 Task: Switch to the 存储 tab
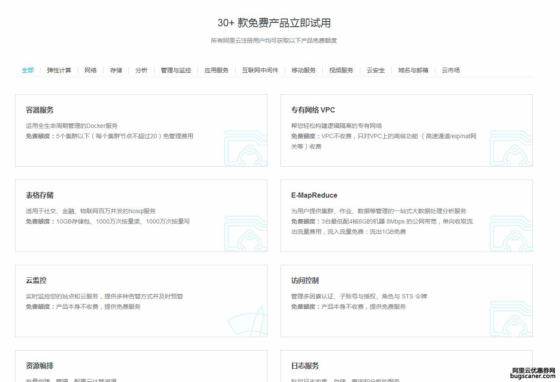[116, 70]
